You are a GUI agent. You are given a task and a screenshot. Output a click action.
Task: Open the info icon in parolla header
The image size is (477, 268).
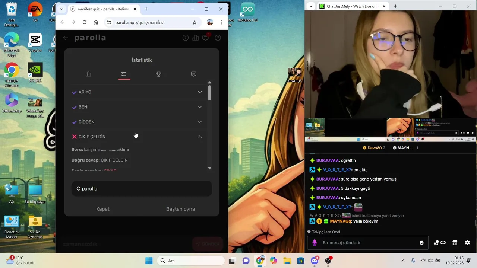(186, 38)
